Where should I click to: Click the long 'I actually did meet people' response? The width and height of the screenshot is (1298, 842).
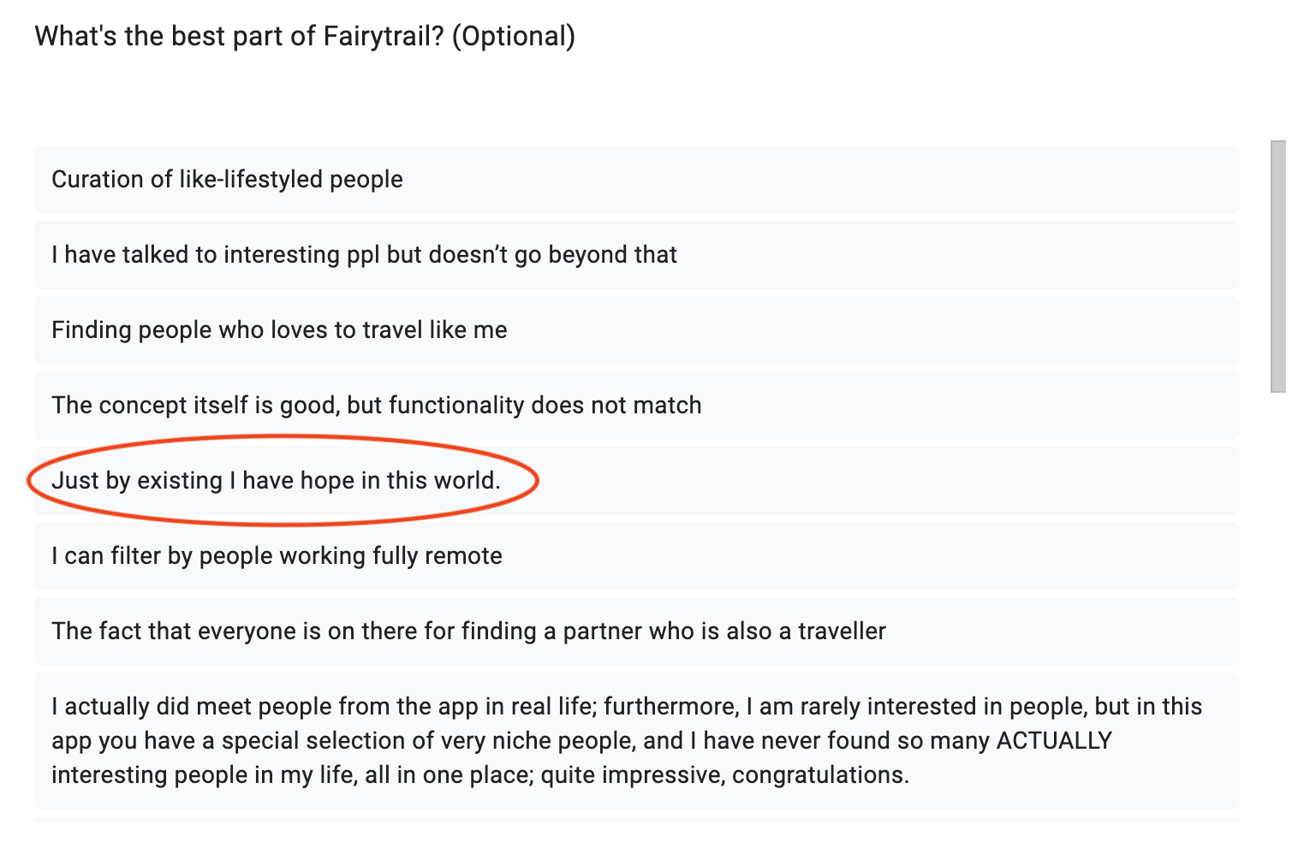pos(636,741)
